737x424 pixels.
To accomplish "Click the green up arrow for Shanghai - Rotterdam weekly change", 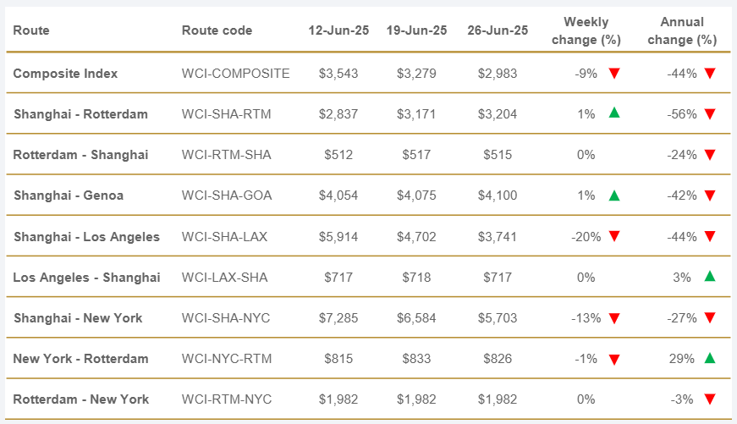I will 614,113.
